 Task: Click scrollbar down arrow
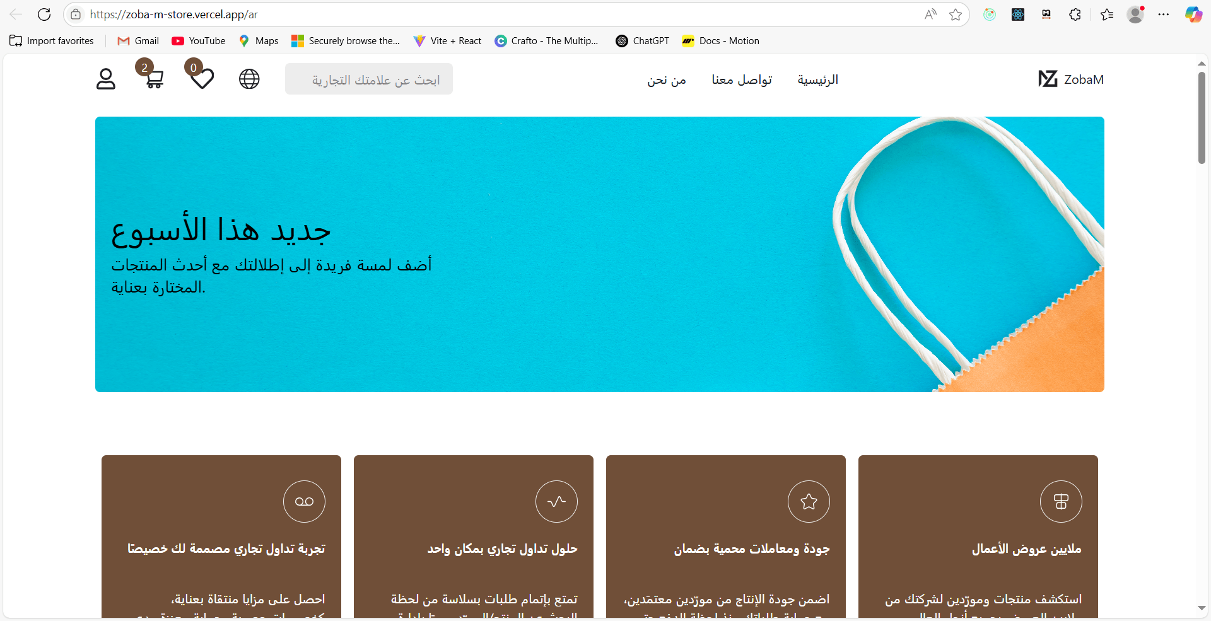pyautogui.click(x=1202, y=608)
